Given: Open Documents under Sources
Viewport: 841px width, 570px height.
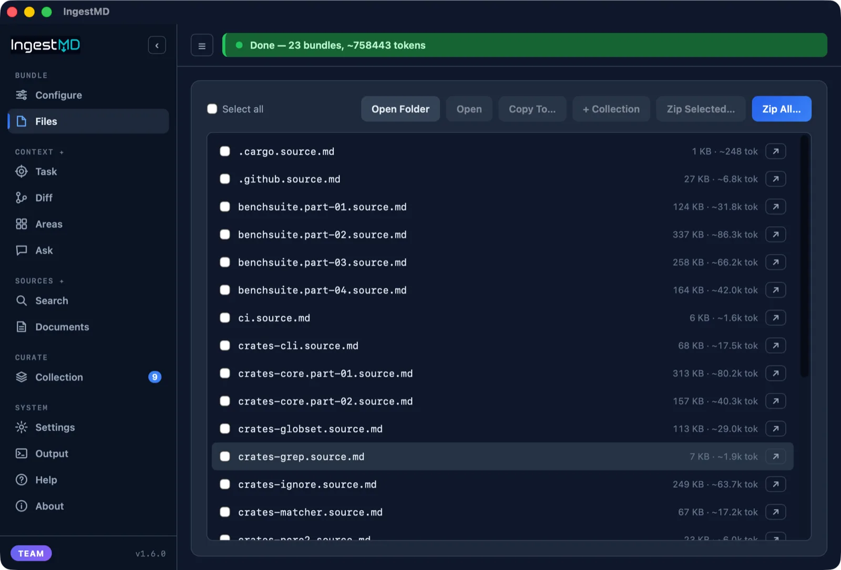Looking at the screenshot, I should point(88,327).
